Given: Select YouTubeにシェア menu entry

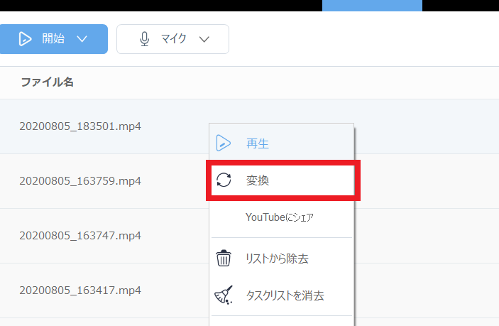Looking at the screenshot, I should pyautogui.click(x=279, y=217).
